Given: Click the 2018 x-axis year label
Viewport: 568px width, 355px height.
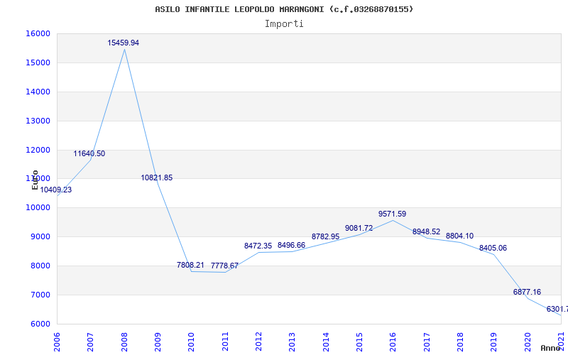Looking at the screenshot, I should [460, 342].
